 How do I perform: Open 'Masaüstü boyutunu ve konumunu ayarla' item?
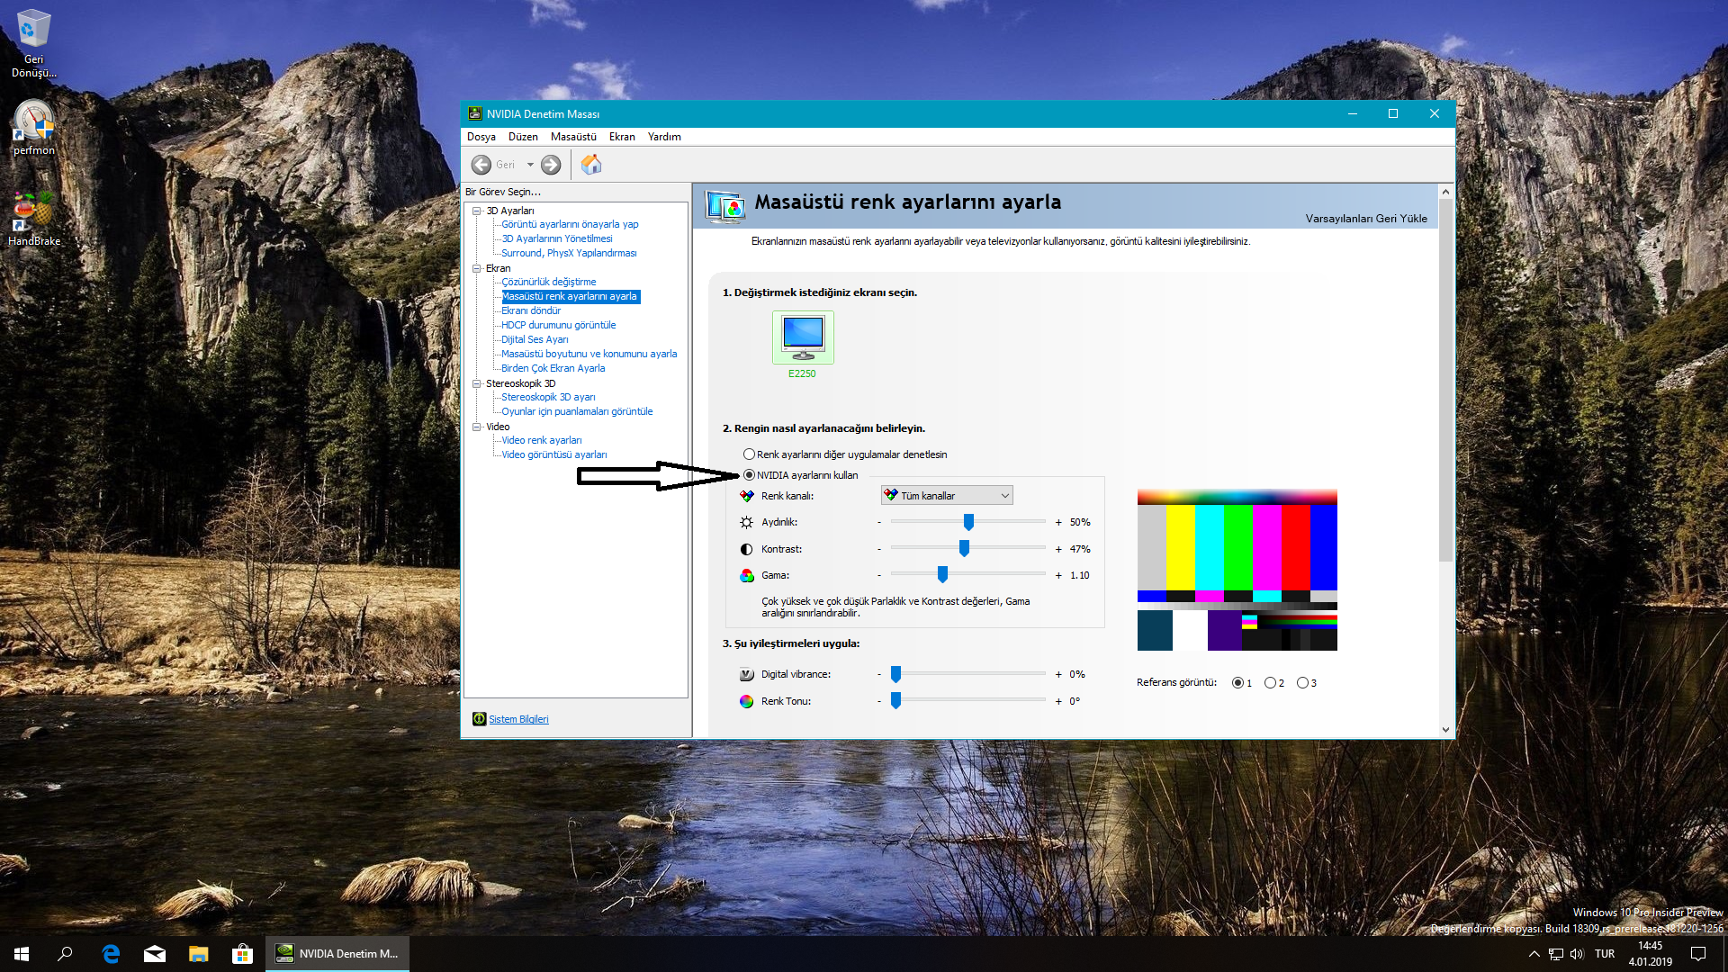[x=589, y=354]
